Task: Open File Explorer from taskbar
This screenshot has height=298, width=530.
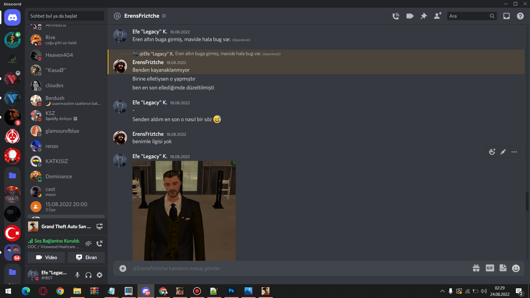Action: click(x=77, y=291)
